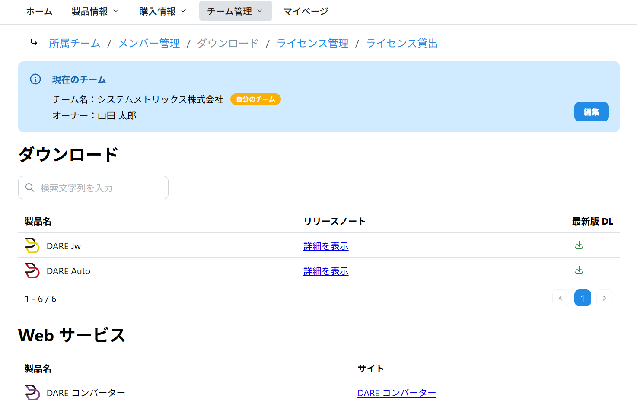The height and width of the screenshot is (410, 637).
Task: Select the ダウンロード breadcrumb tab
Action: [228, 43]
